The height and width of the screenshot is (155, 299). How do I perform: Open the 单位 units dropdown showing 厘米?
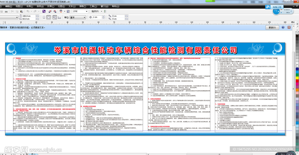(x=78, y=17)
